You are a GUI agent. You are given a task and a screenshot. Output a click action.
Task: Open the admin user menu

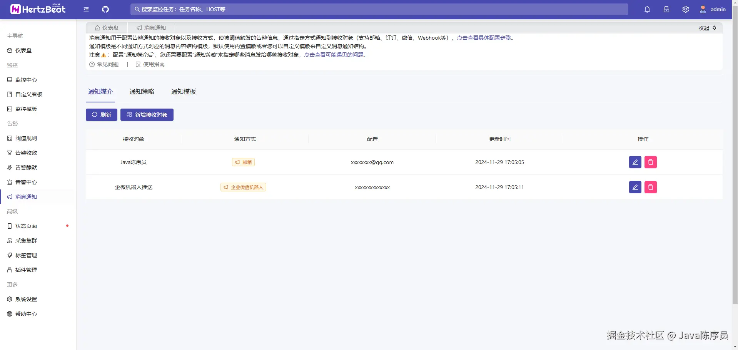(x=713, y=9)
